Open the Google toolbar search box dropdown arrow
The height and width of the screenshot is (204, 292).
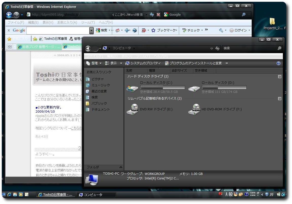(x=91, y=30)
